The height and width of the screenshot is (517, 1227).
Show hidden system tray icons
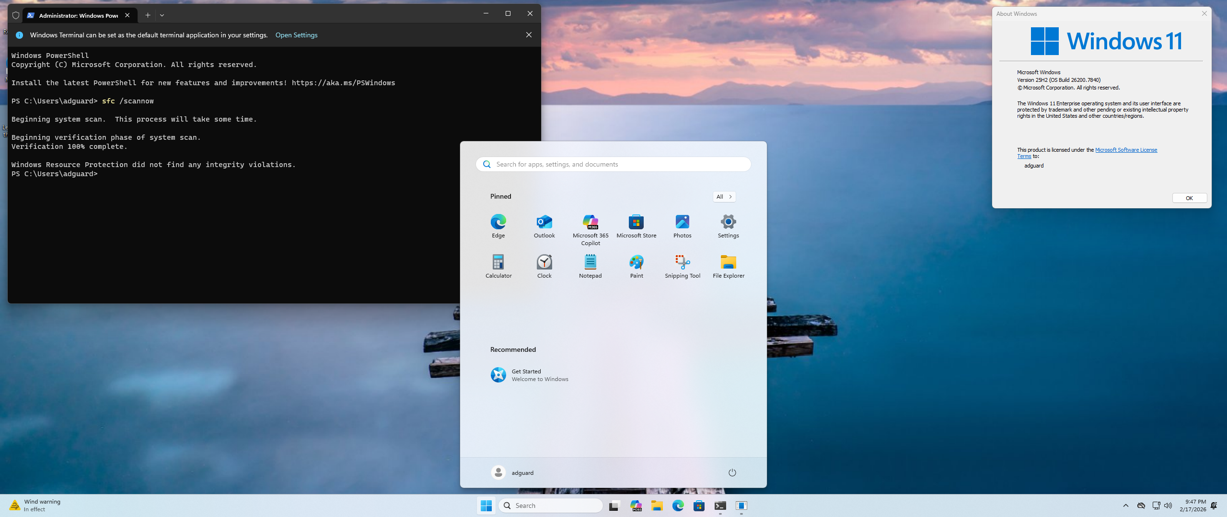(x=1125, y=506)
